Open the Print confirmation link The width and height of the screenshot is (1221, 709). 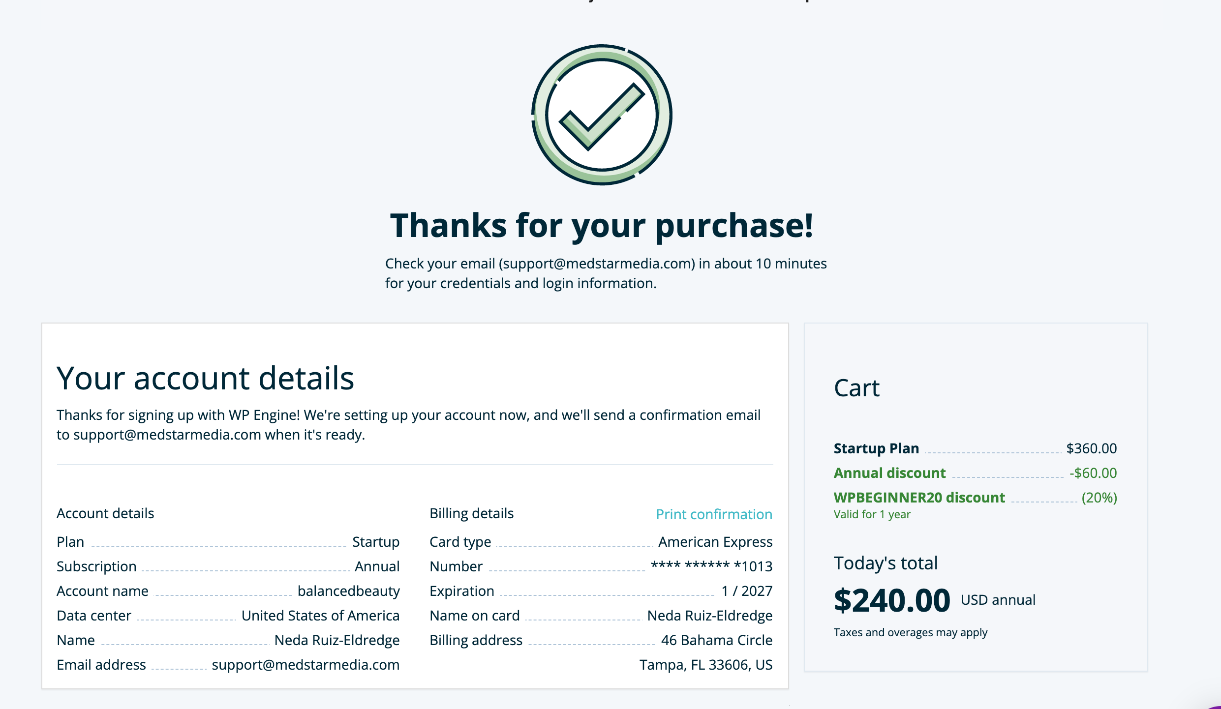(x=714, y=514)
